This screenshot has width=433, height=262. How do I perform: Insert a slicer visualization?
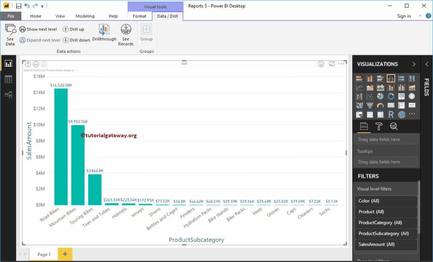pos(359,114)
